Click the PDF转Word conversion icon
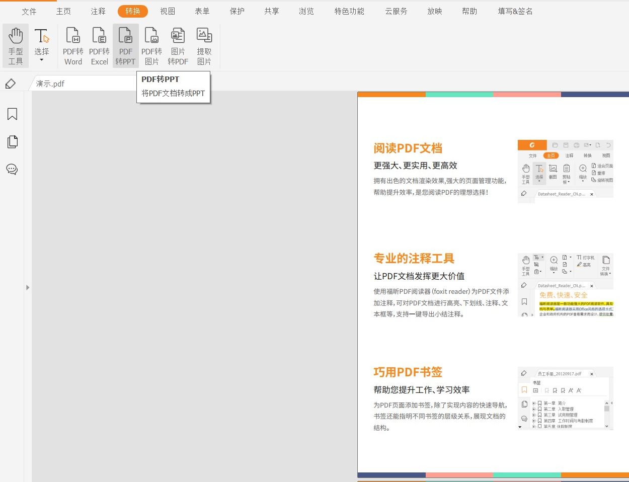Screen dimensions: 629x482 click(x=72, y=45)
